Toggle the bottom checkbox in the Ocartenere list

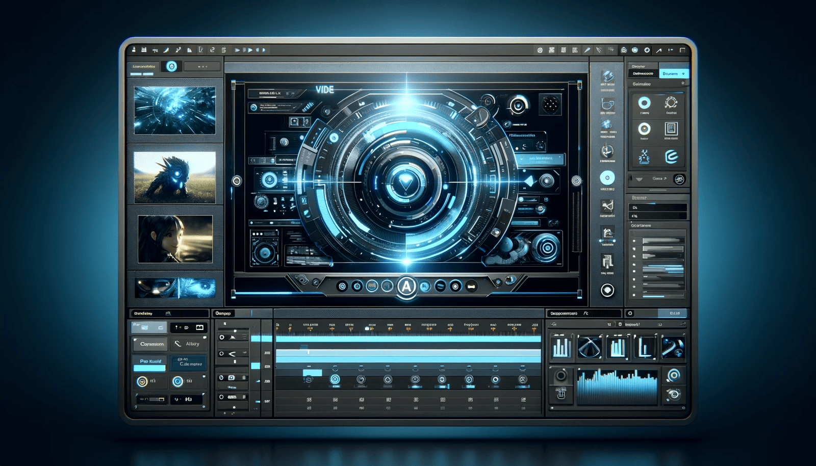pyautogui.click(x=634, y=295)
